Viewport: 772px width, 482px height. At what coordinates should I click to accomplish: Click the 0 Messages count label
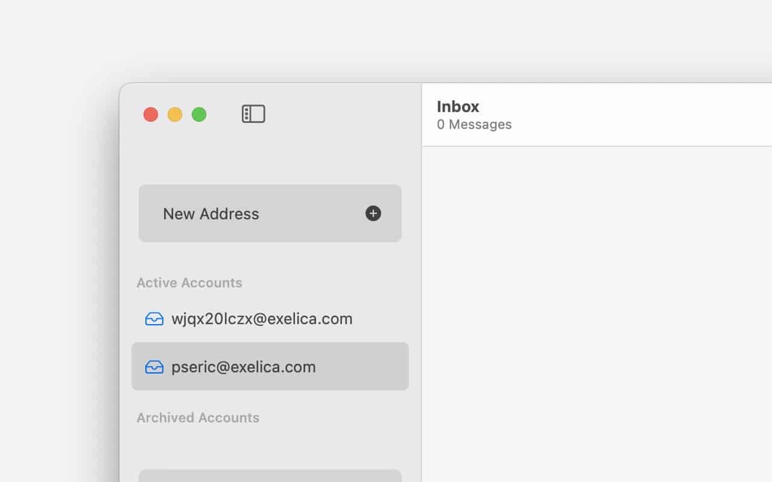(474, 125)
